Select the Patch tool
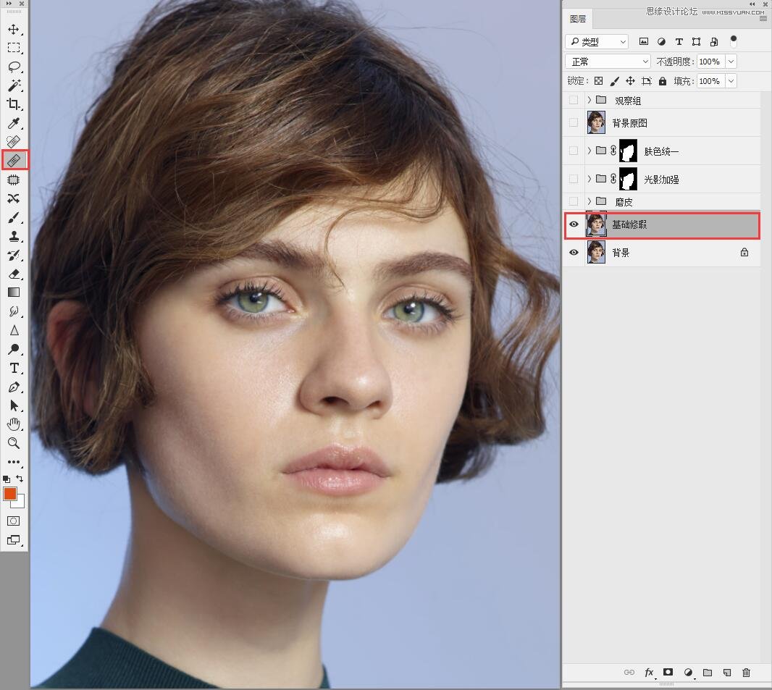 point(14,180)
